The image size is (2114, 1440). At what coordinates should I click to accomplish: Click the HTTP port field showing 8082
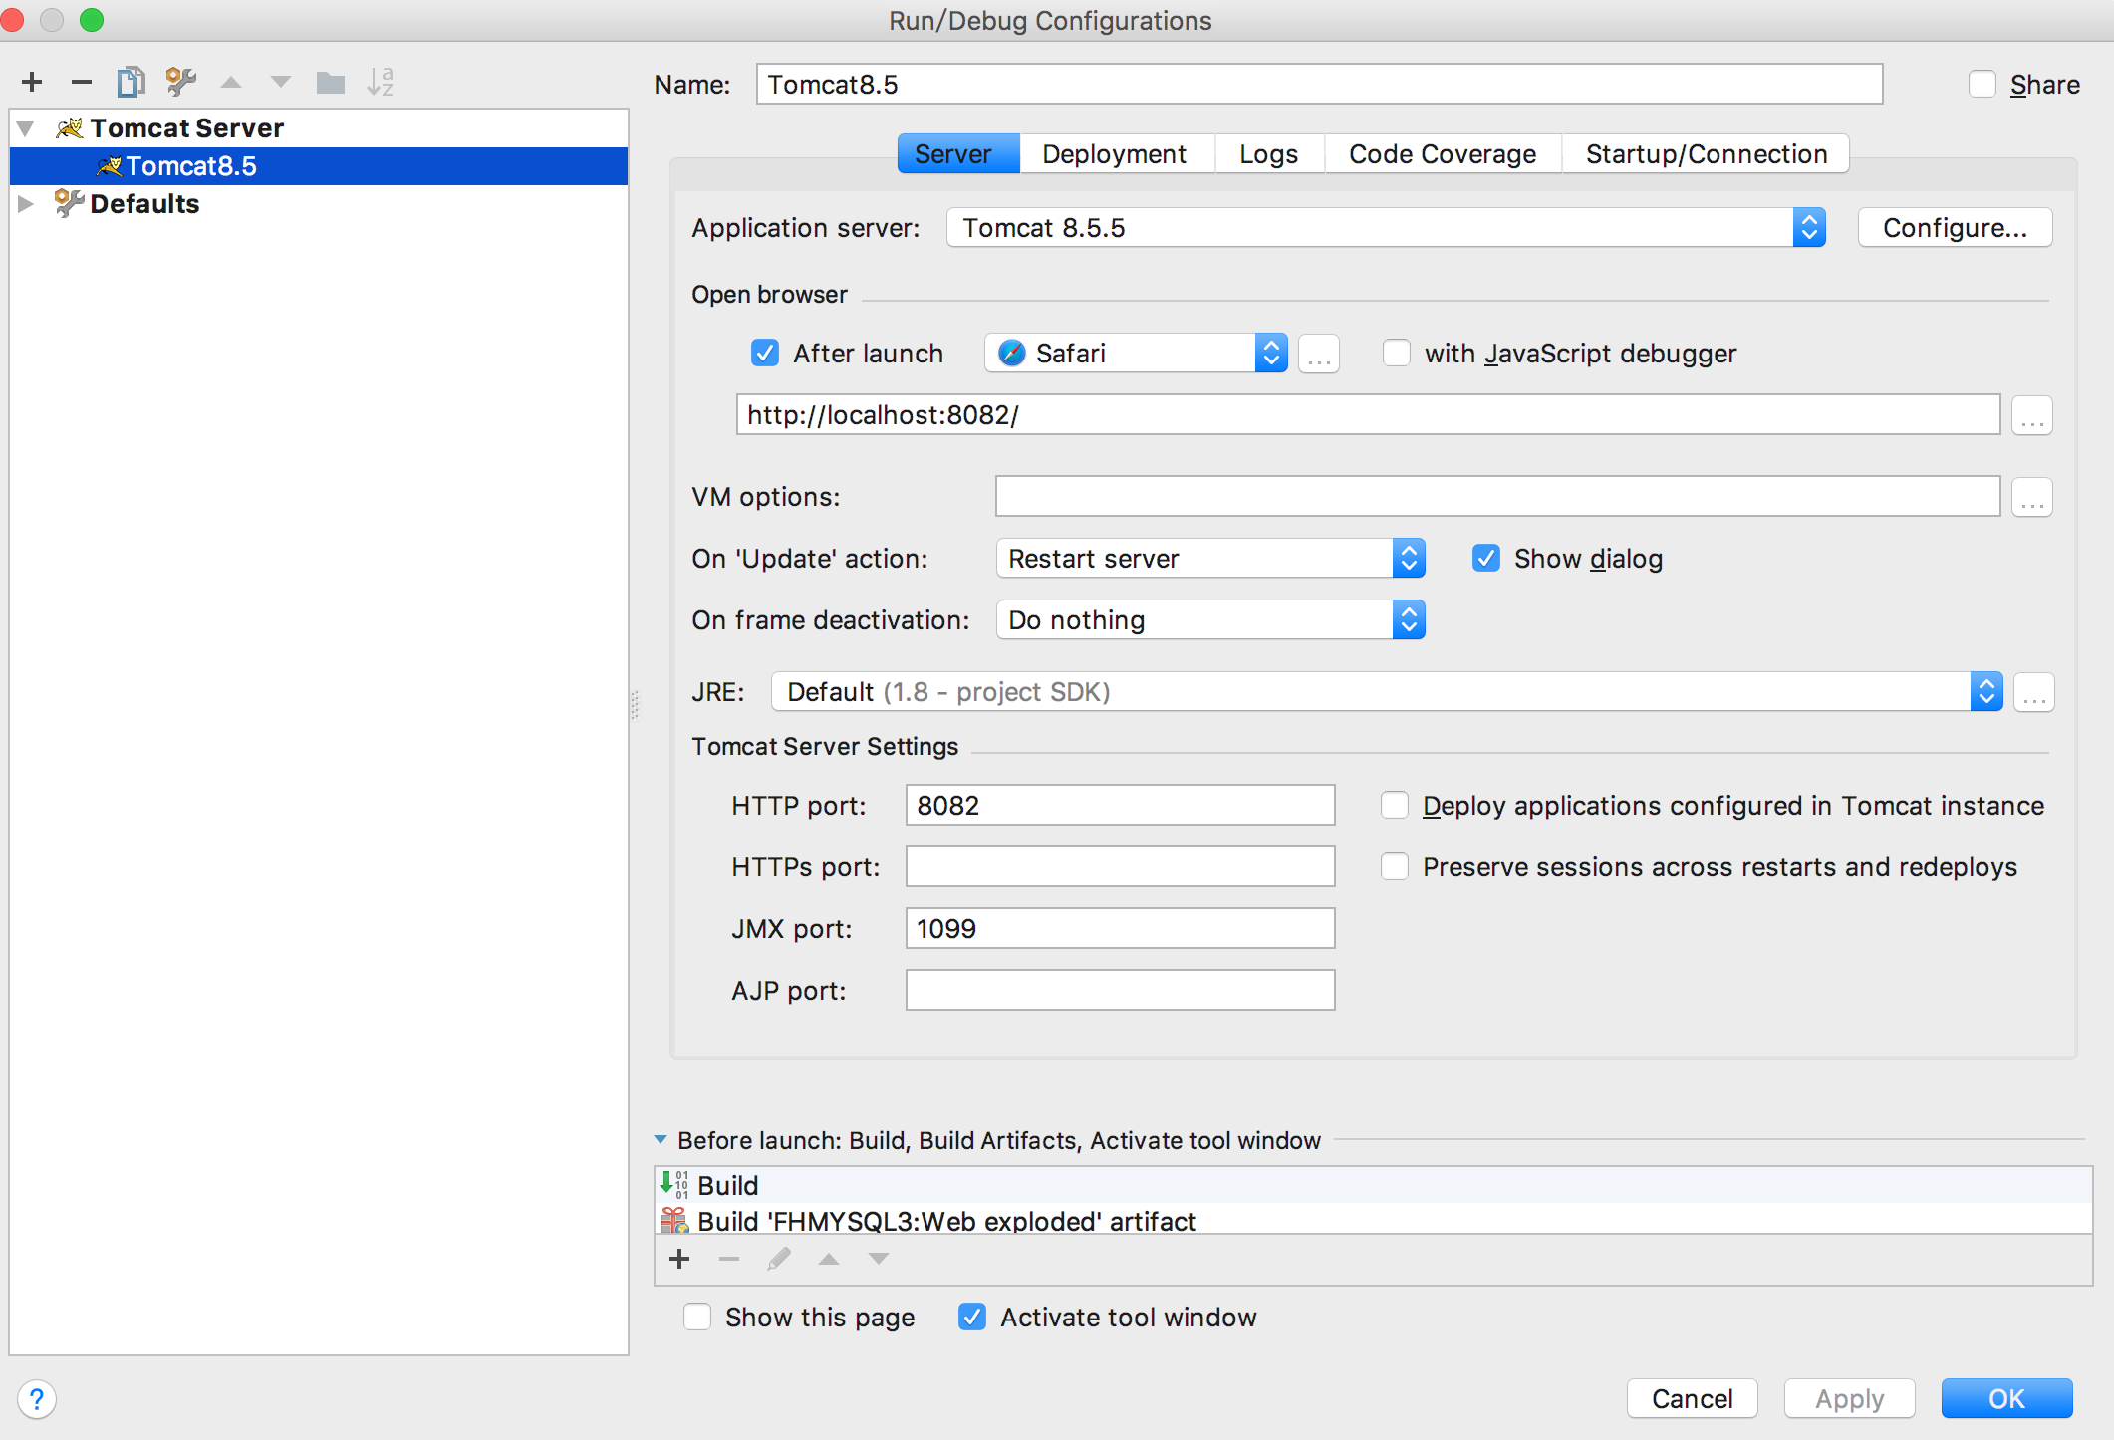pos(1120,805)
